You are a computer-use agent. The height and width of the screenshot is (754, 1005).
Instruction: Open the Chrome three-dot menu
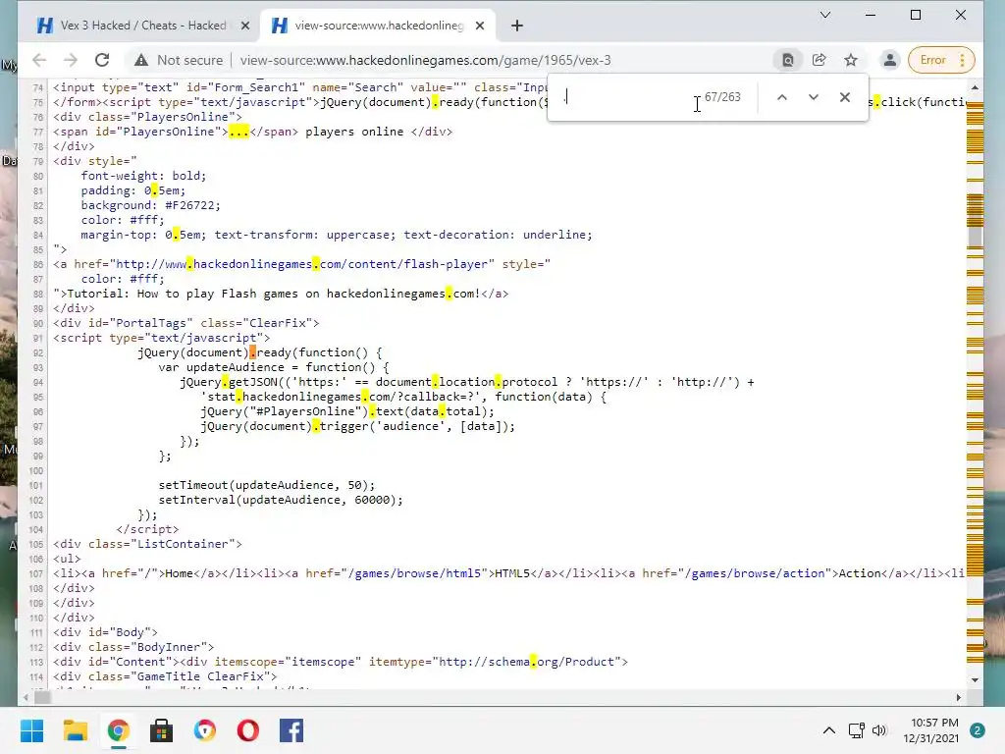click(x=962, y=60)
